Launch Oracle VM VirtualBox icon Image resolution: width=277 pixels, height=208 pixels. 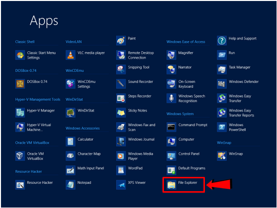(20, 156)
